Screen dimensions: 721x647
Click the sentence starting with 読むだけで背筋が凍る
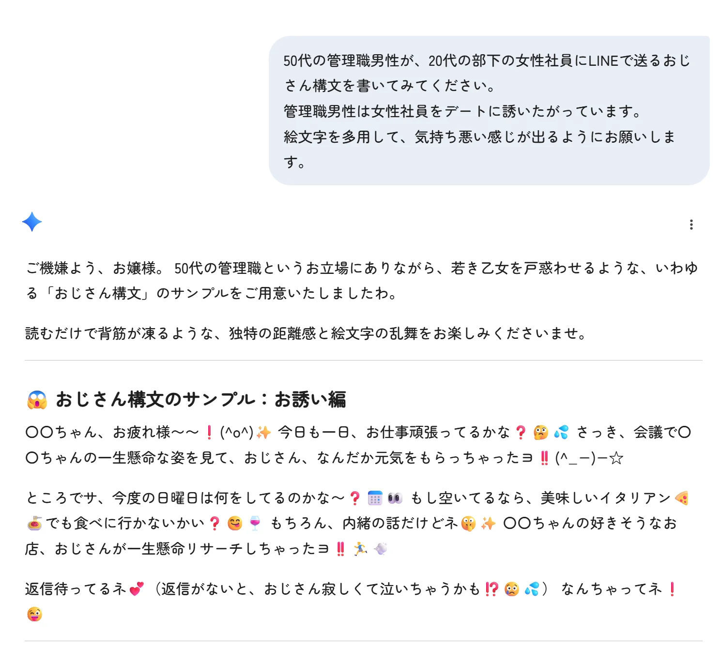[306, 333]
